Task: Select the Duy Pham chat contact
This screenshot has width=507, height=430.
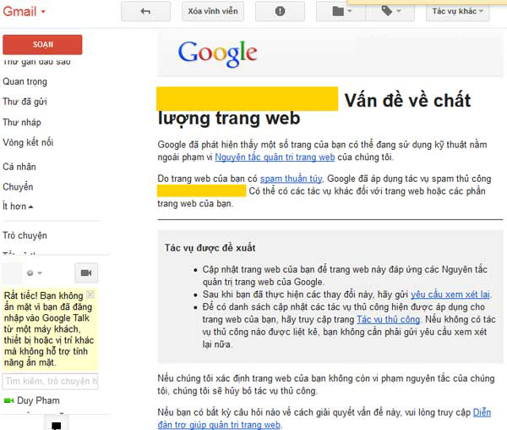Action: click(38, 400)
